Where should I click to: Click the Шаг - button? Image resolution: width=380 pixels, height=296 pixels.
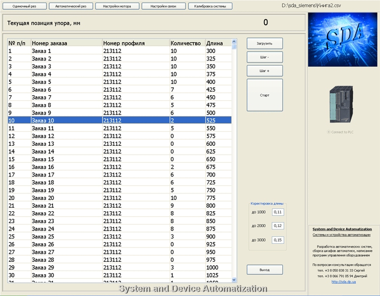coord(265,57)
